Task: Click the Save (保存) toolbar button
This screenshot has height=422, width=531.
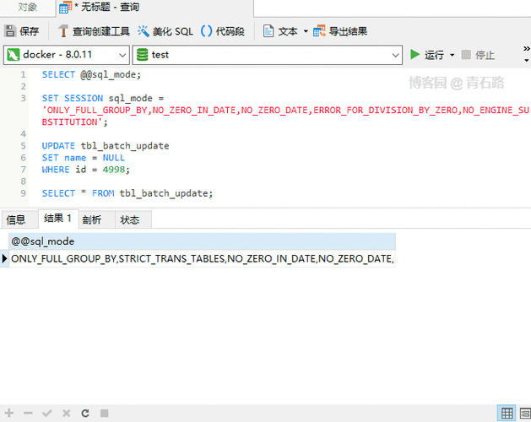Action: [22, 31]
